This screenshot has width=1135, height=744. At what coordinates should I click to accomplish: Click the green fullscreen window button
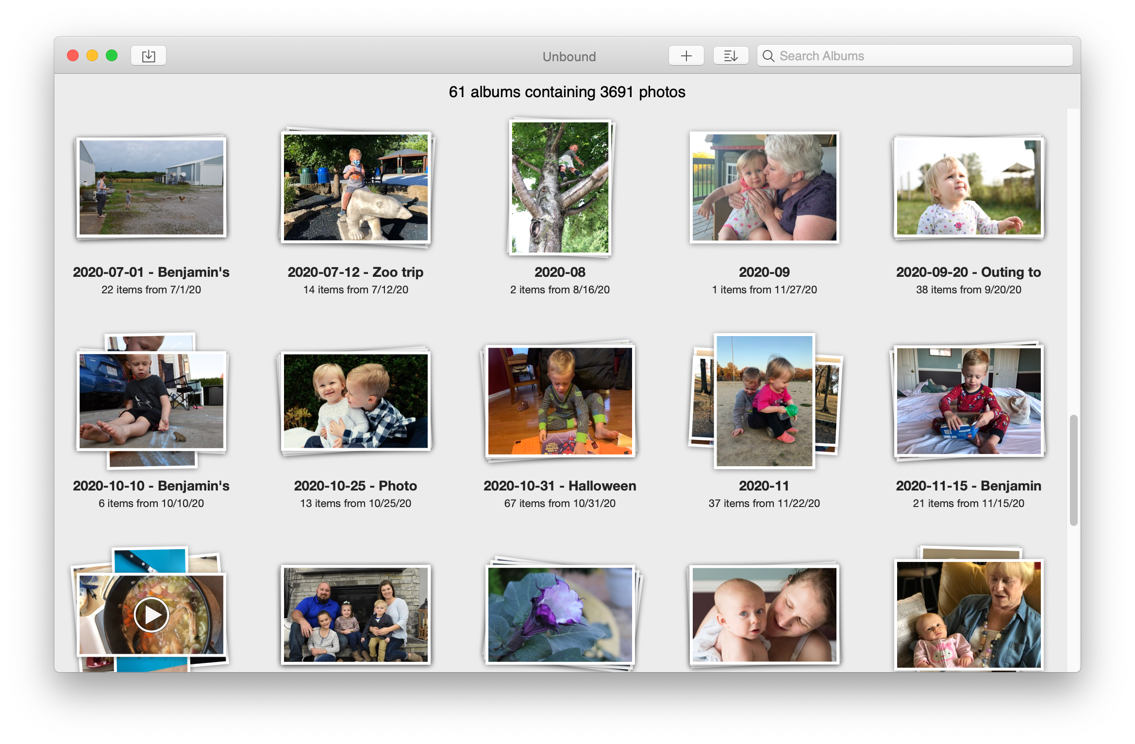[112, 56]
